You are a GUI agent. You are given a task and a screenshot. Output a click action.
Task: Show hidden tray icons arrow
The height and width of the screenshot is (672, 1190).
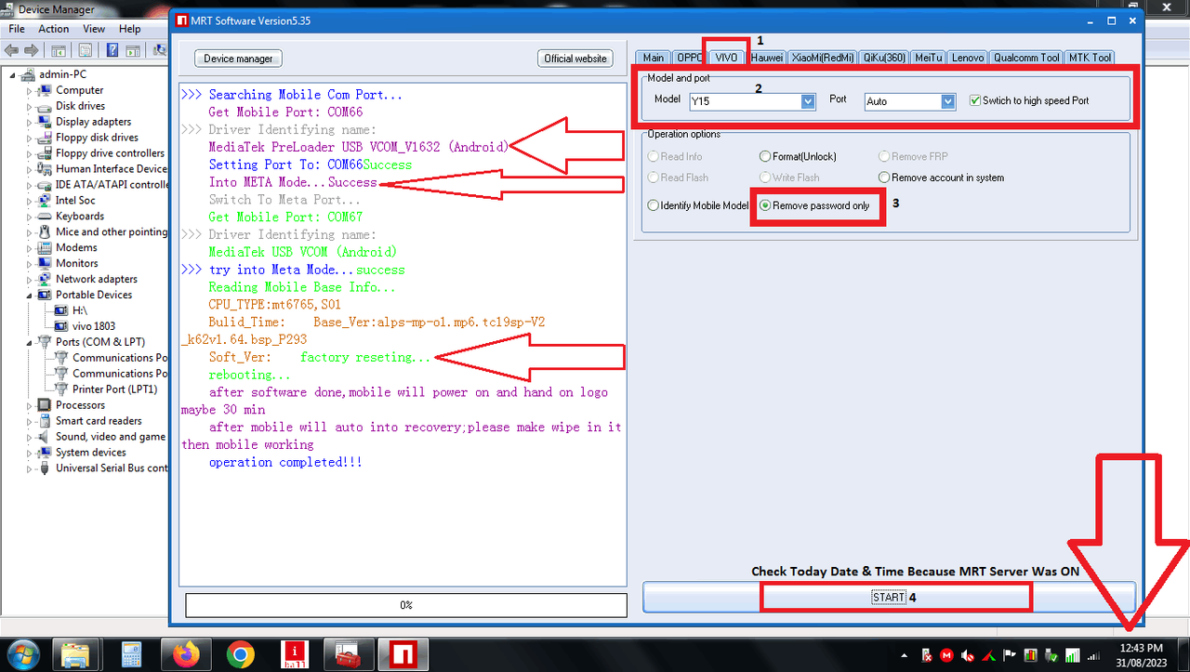pos(905,655)
